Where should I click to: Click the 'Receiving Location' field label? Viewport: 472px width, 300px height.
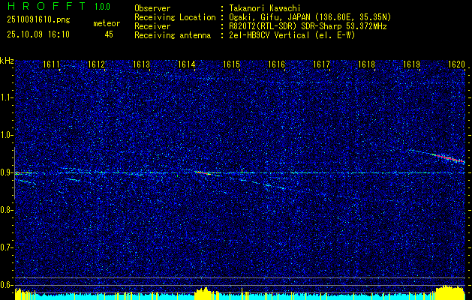click(x=175, y=17)
